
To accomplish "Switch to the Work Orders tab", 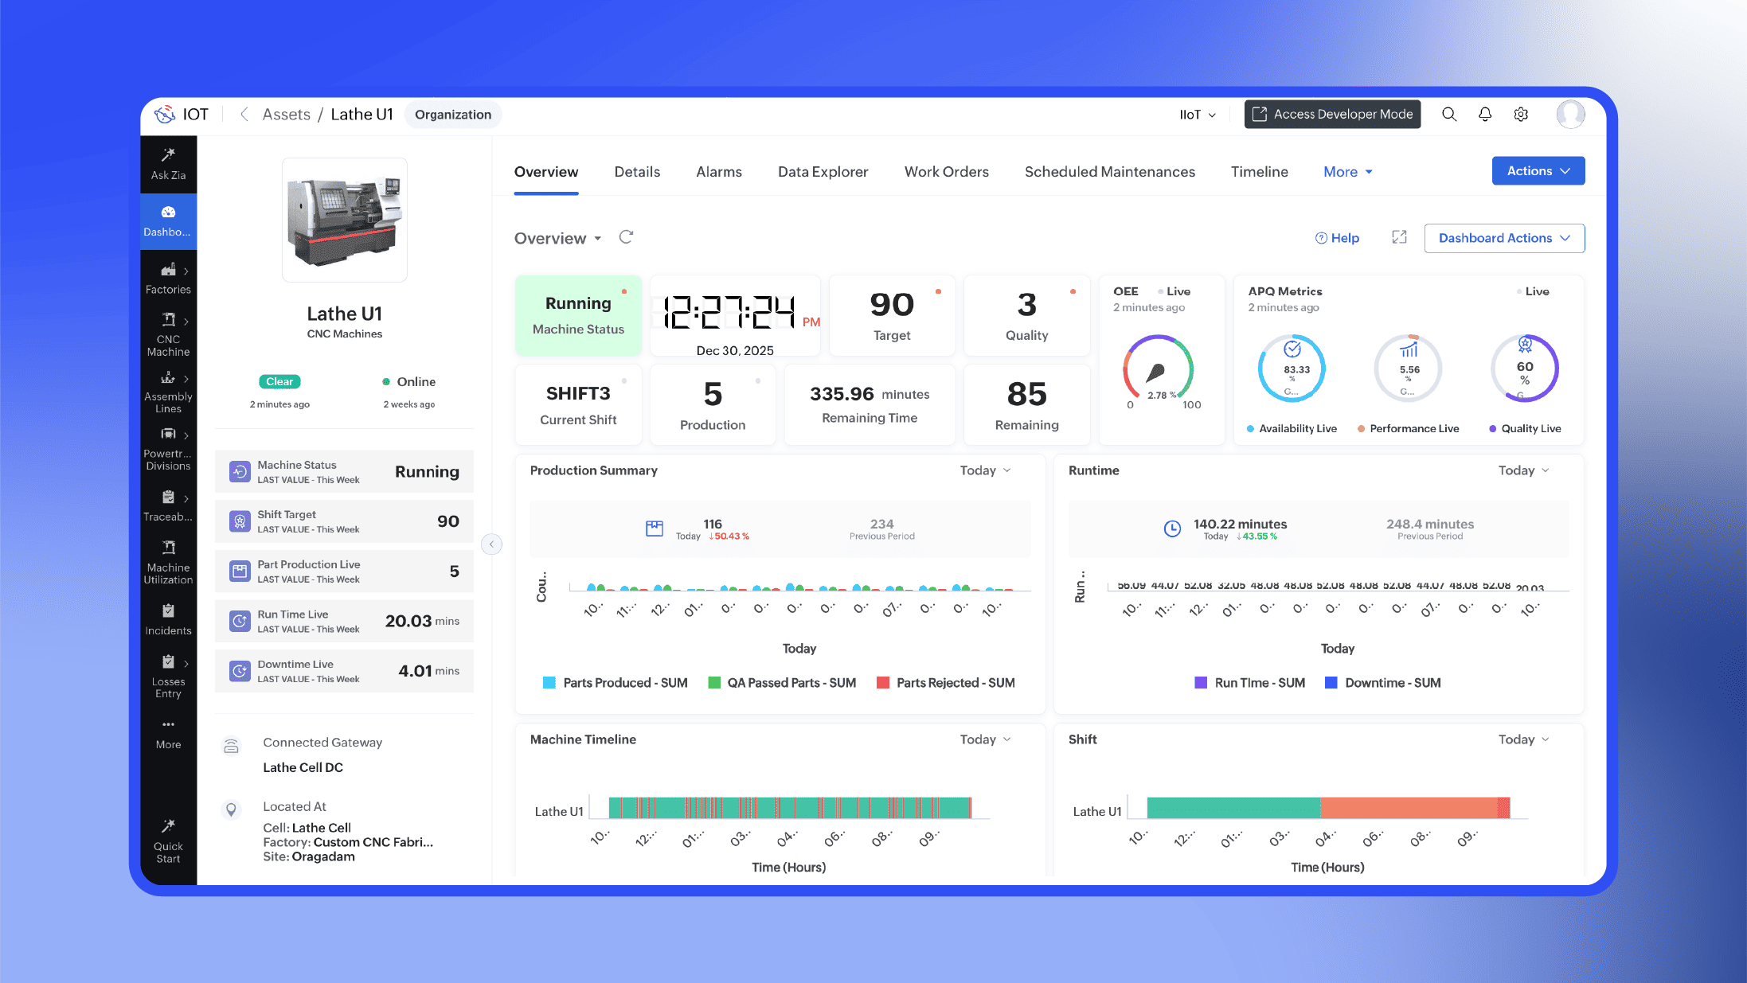I will tap(946, 172).
